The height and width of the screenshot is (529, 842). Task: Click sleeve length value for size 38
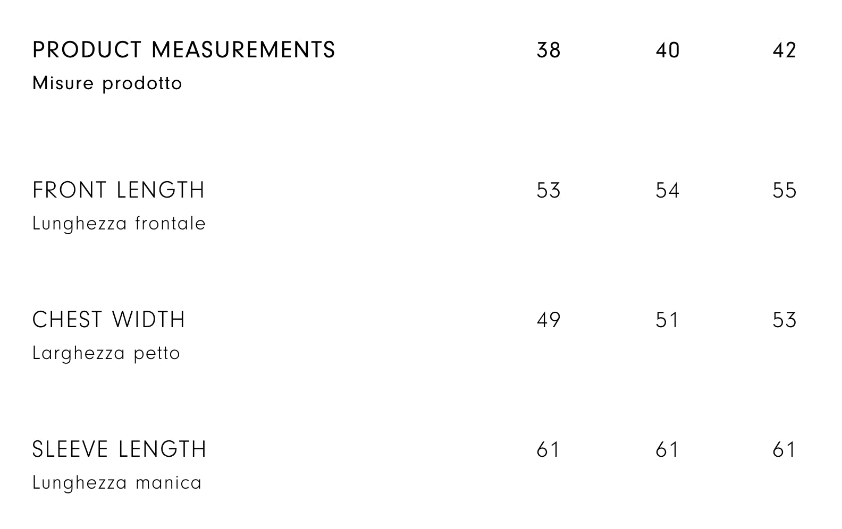(x=549, y=450)
